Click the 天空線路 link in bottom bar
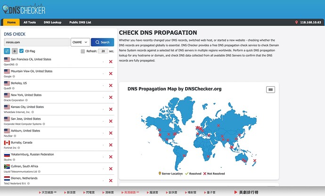This screenshot has height=196, width=325. pyautogui.click(x=48, y=193)
